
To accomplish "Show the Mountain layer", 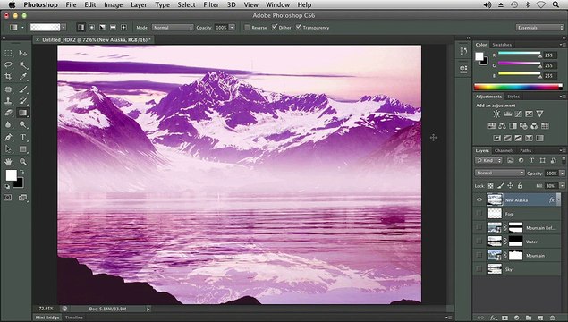I will tap(479, 255).
